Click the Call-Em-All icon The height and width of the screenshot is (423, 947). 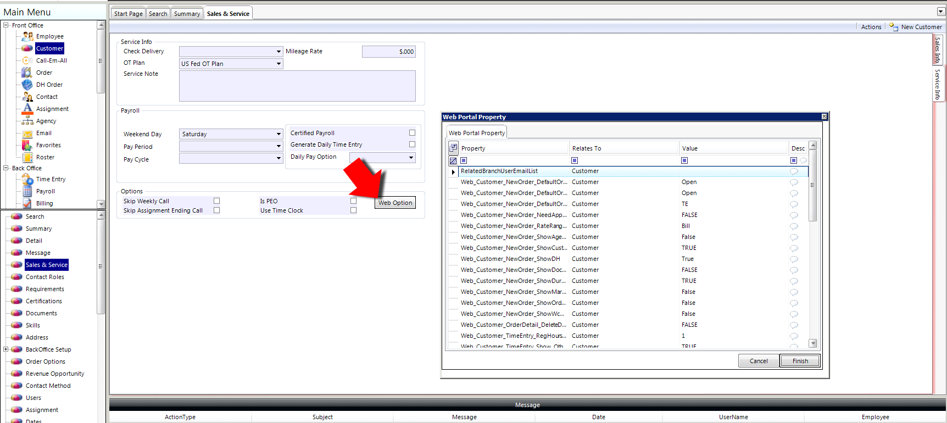coord(27,60)
